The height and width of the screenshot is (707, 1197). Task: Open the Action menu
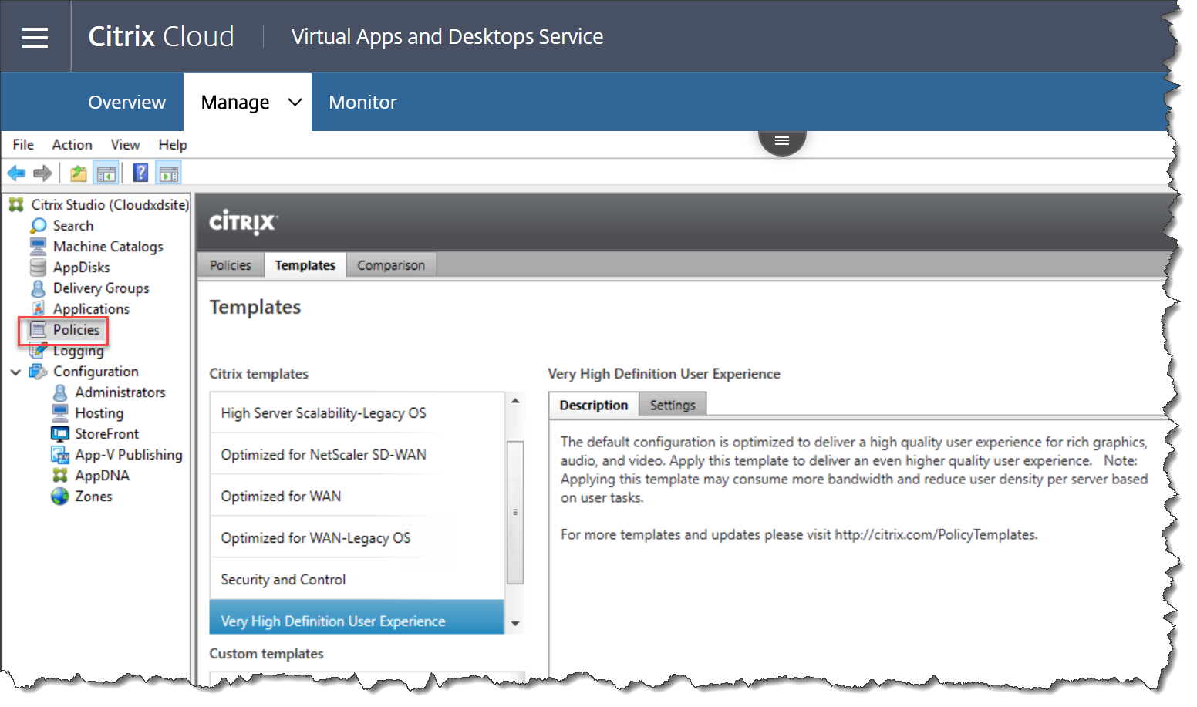pos(72,144)
